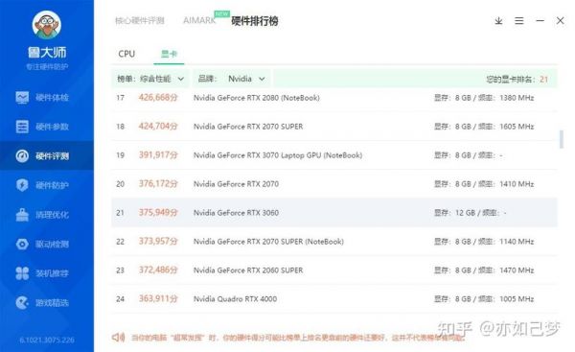Open the 驱动检测 sidebar icon
Viewport: 575px width, 352px height.
coord(22,244)
